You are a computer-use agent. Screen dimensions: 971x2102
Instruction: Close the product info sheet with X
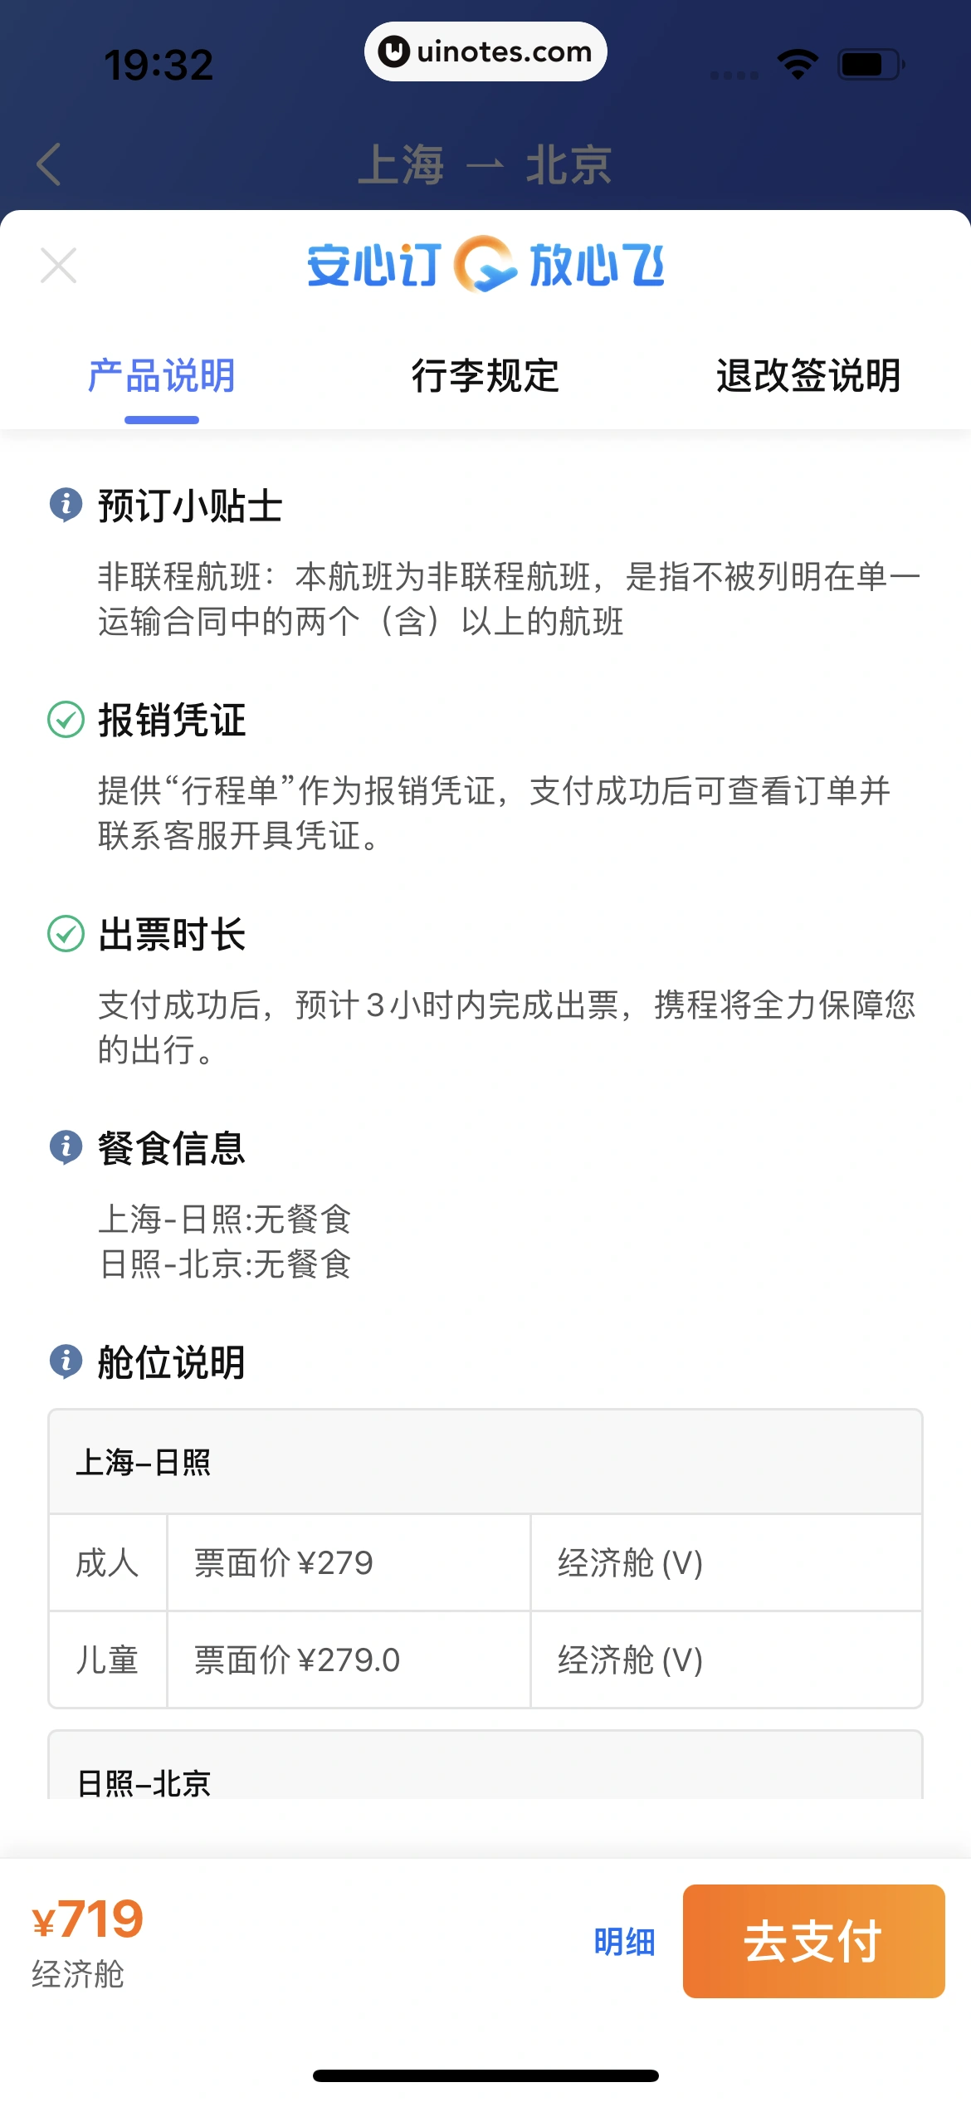(59, 266)
